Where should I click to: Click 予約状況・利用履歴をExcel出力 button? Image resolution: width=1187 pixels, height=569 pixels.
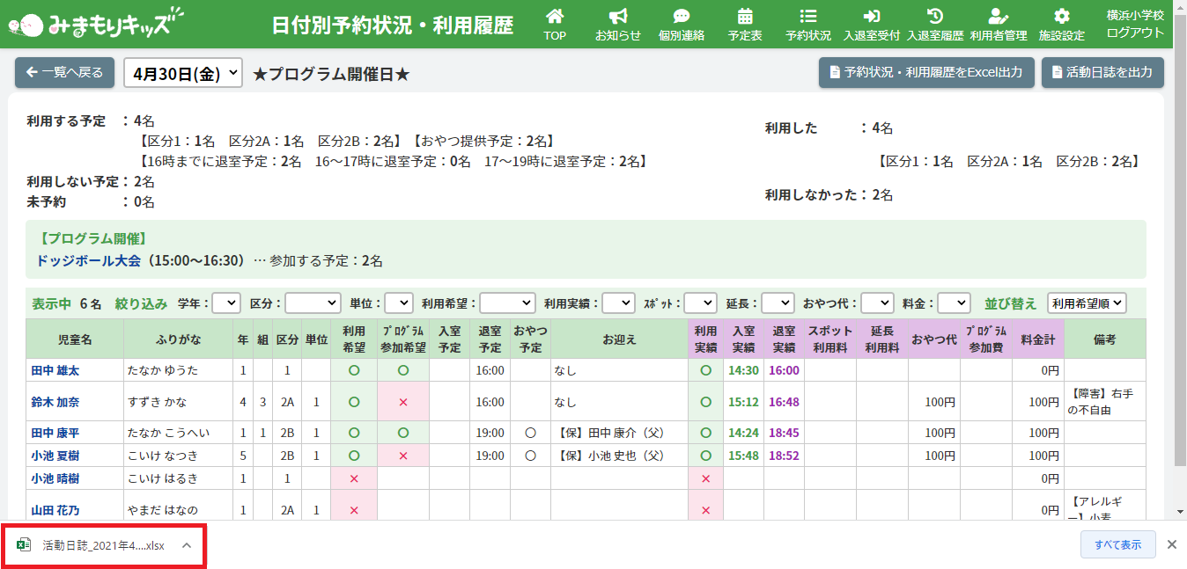pos(925,73)
